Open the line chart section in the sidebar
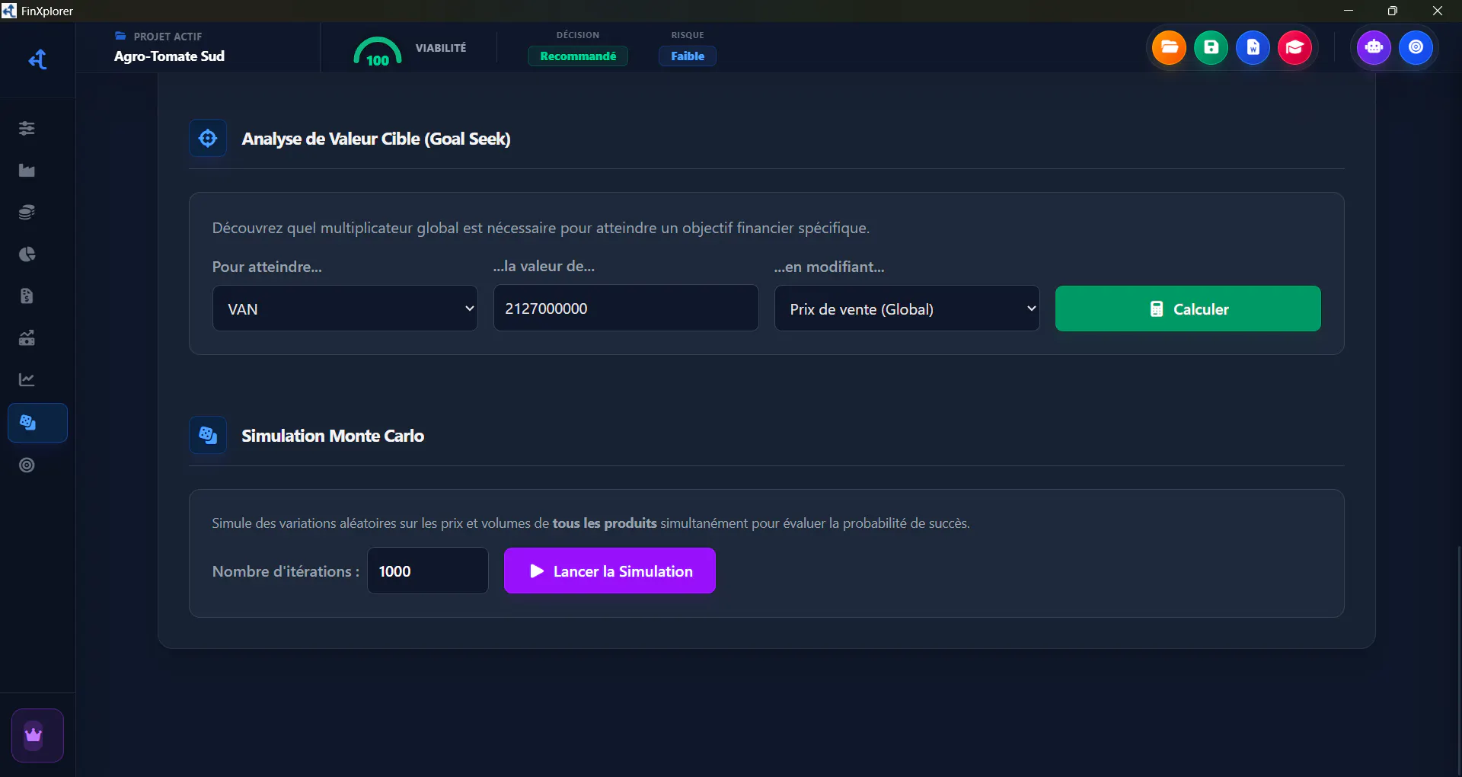Viewport: 1462px width, 777px height. coord(27,379)
